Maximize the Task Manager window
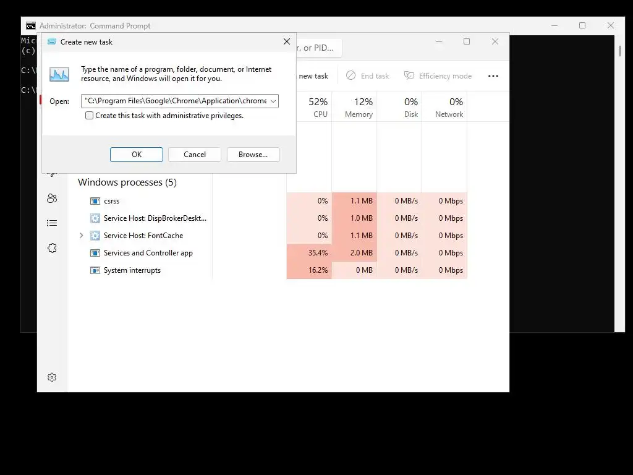Image resolution: width=633 pixels, height=475 pixels. tap(467, 41)
